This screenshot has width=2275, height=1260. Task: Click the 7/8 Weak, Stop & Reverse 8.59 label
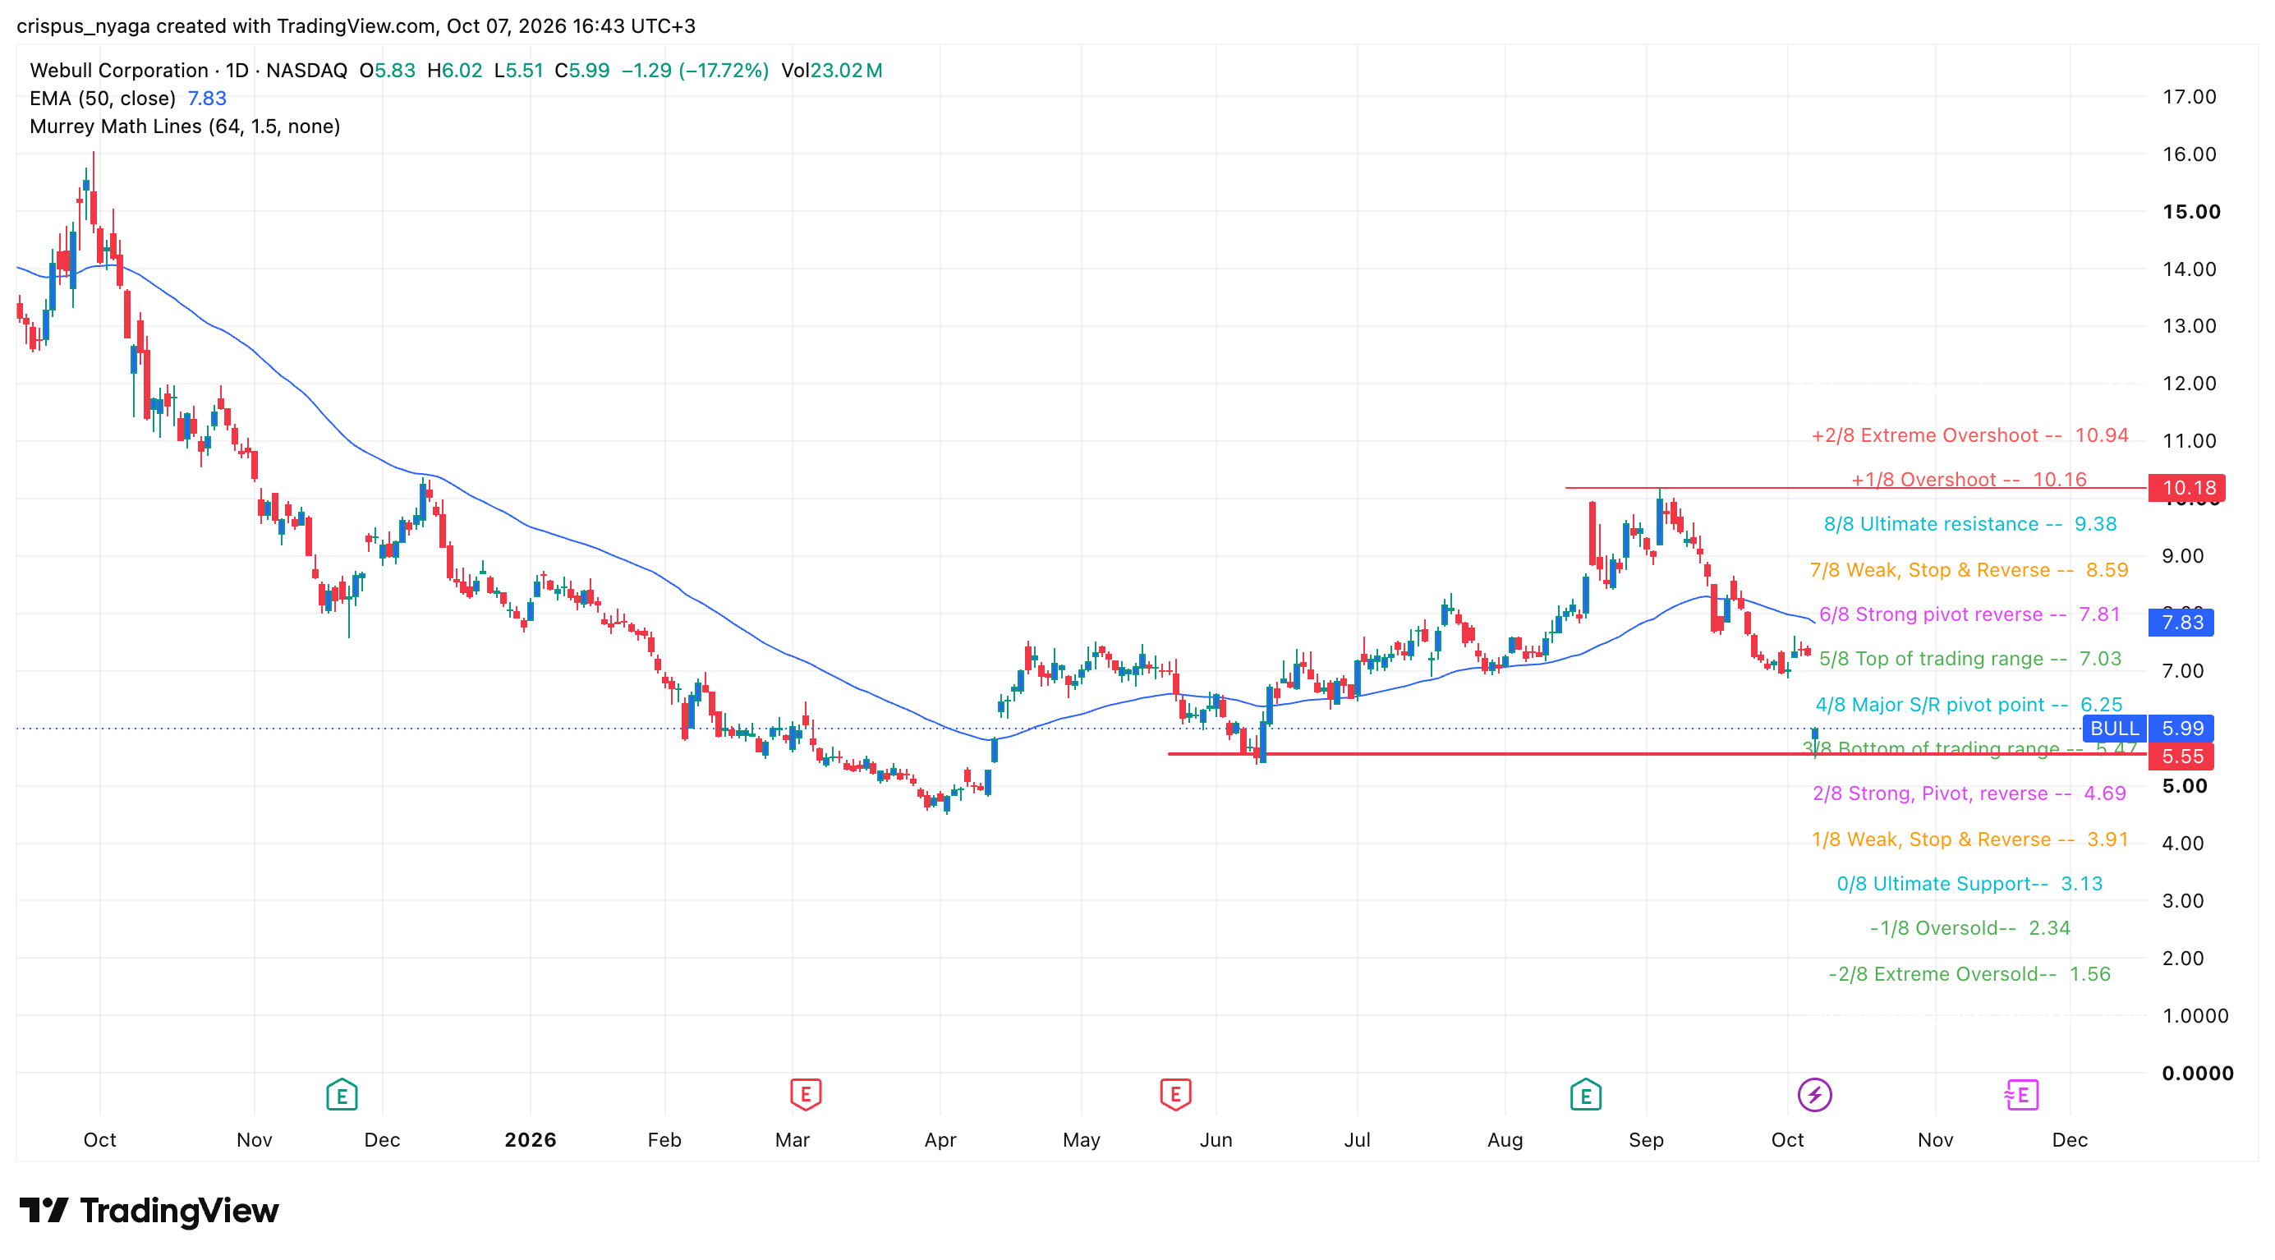click(1969, 569)
